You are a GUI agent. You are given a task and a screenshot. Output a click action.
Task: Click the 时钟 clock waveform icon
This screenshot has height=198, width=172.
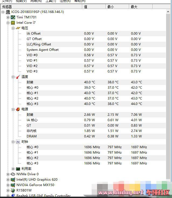click(18, 142)
